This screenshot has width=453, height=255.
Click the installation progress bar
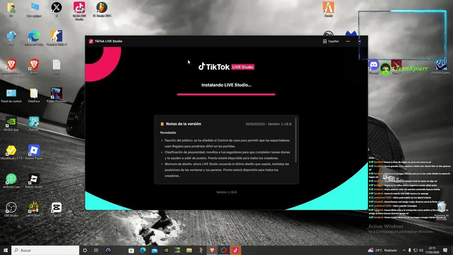(x=226, y=94)
